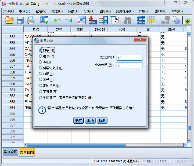Find with the binoculars icon

point(128,20)
